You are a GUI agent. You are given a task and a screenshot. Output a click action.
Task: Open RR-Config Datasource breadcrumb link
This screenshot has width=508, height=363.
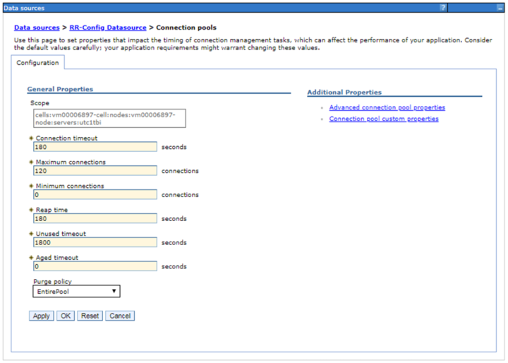[x=108, y=28]
